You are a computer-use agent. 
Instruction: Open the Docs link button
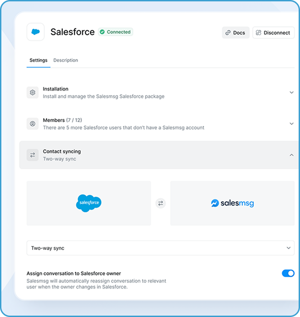click(236, 33)
